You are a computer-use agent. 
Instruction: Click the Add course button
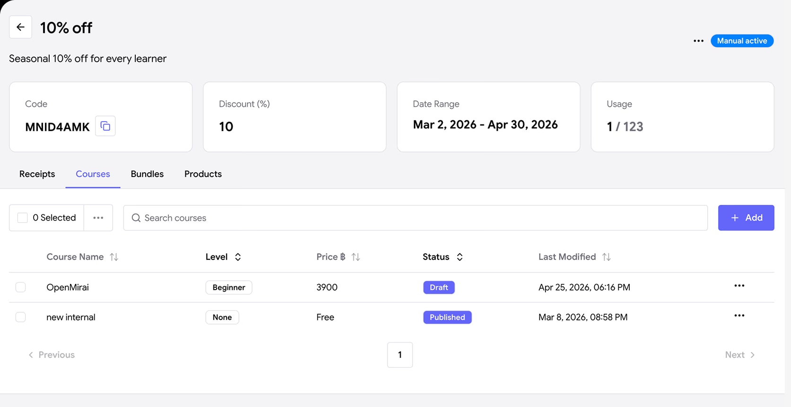746,218
